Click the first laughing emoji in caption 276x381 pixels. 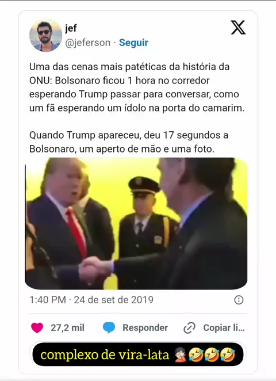coord(196,355)
